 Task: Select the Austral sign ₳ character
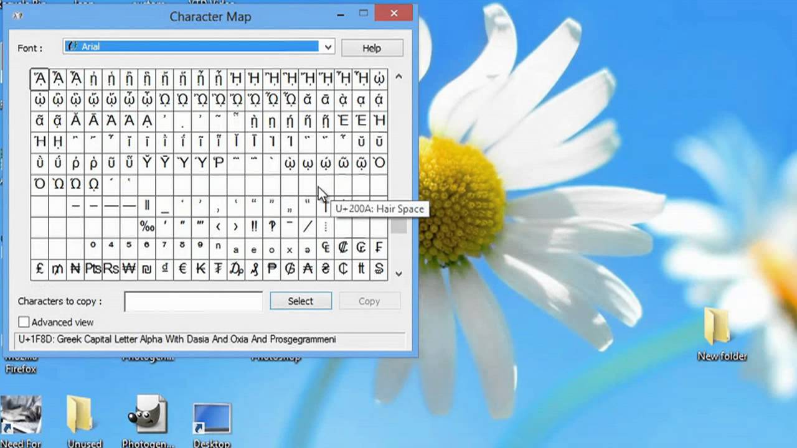(308, 269)
